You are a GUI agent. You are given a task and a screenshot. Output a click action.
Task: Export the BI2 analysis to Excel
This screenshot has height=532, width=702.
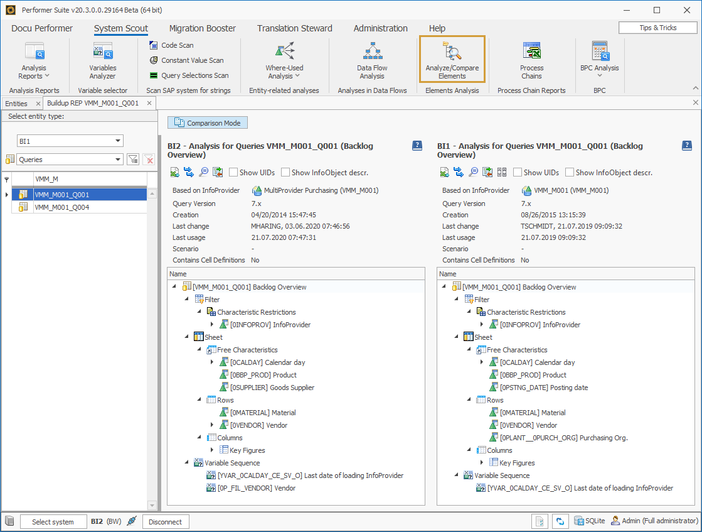pos(176,171)
